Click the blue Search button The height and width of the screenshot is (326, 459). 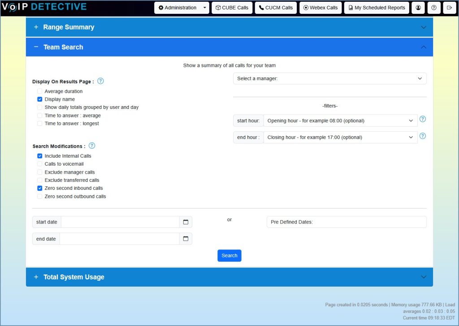[229, 256]
